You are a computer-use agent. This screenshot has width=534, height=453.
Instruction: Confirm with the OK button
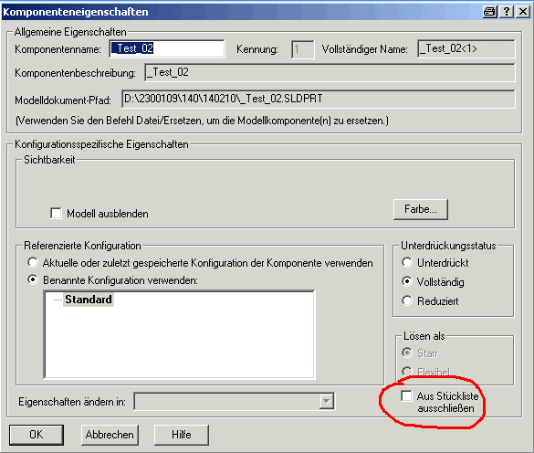click(37, 435)
